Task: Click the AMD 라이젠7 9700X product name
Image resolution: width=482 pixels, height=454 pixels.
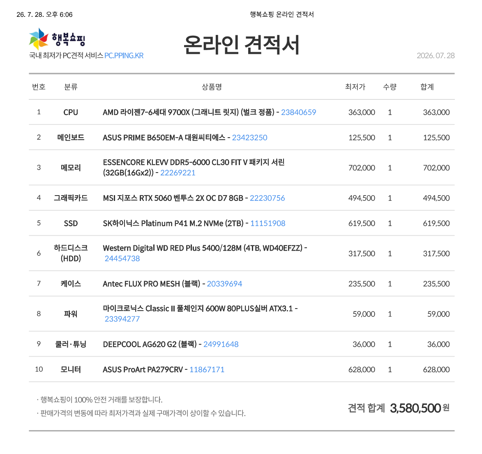Action: click(x=189, y=112)
